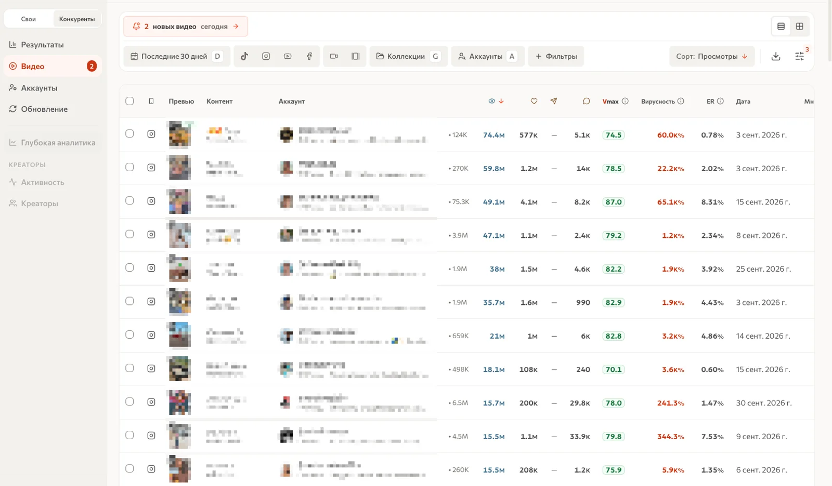
Task: Filter videos by Facebook platform icon
Action: coord(309,56)
